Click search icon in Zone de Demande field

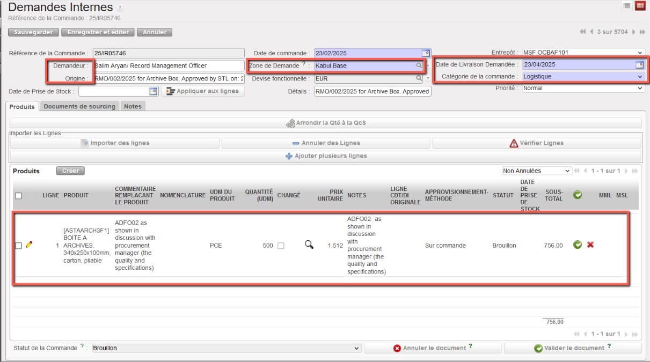tap(419, 66)
